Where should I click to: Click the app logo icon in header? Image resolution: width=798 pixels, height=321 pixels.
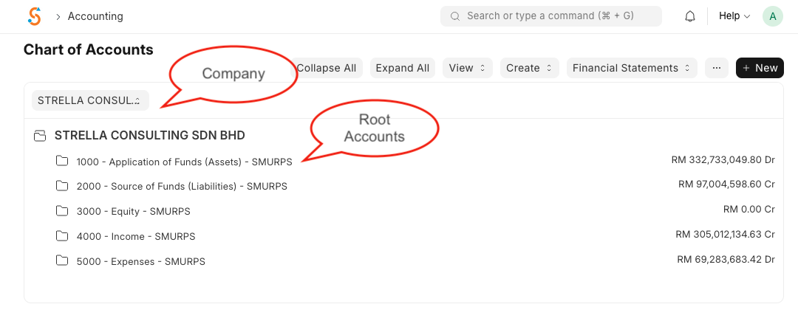34,16
